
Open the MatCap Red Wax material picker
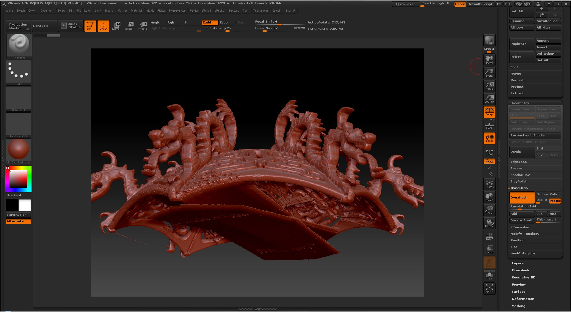pyautogui.click(x=18, y=151)
